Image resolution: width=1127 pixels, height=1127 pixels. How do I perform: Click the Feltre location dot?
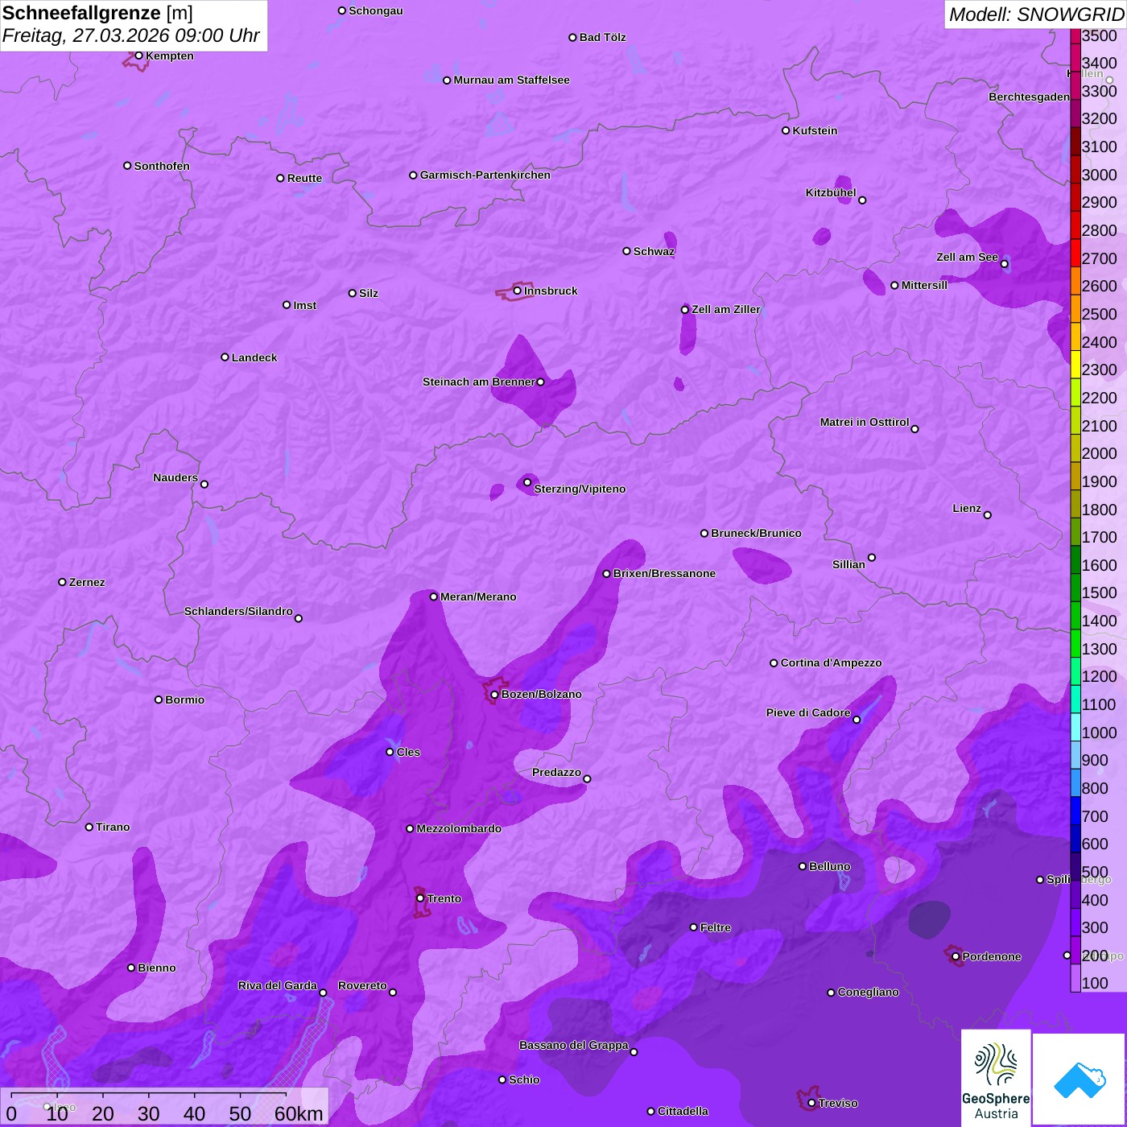[693, 927]
